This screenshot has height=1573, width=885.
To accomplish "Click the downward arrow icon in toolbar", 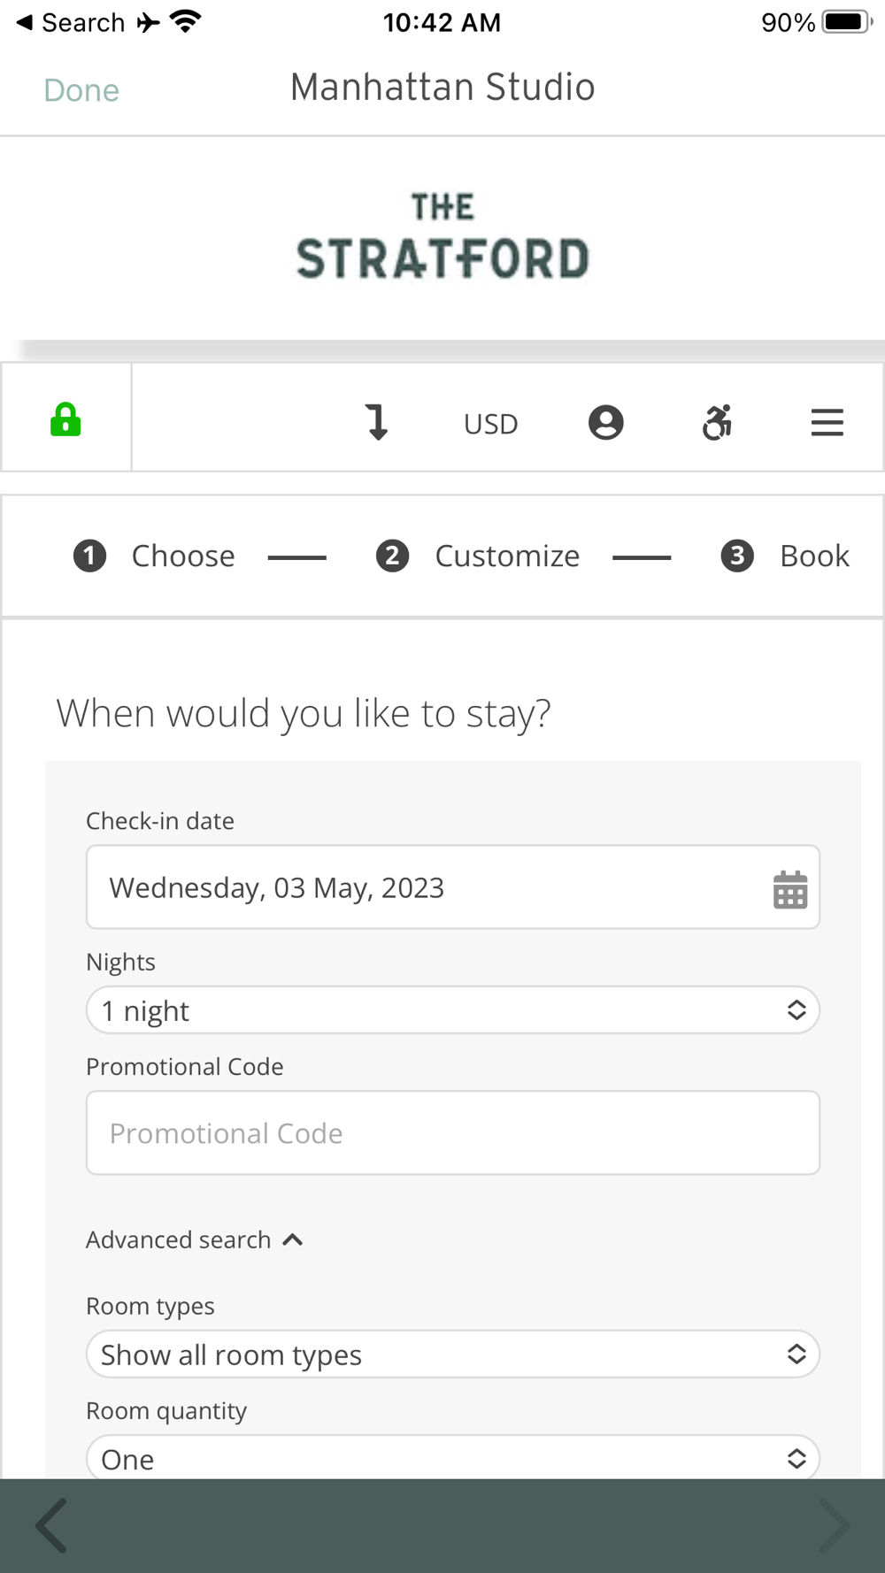I will tap(377, 422).
